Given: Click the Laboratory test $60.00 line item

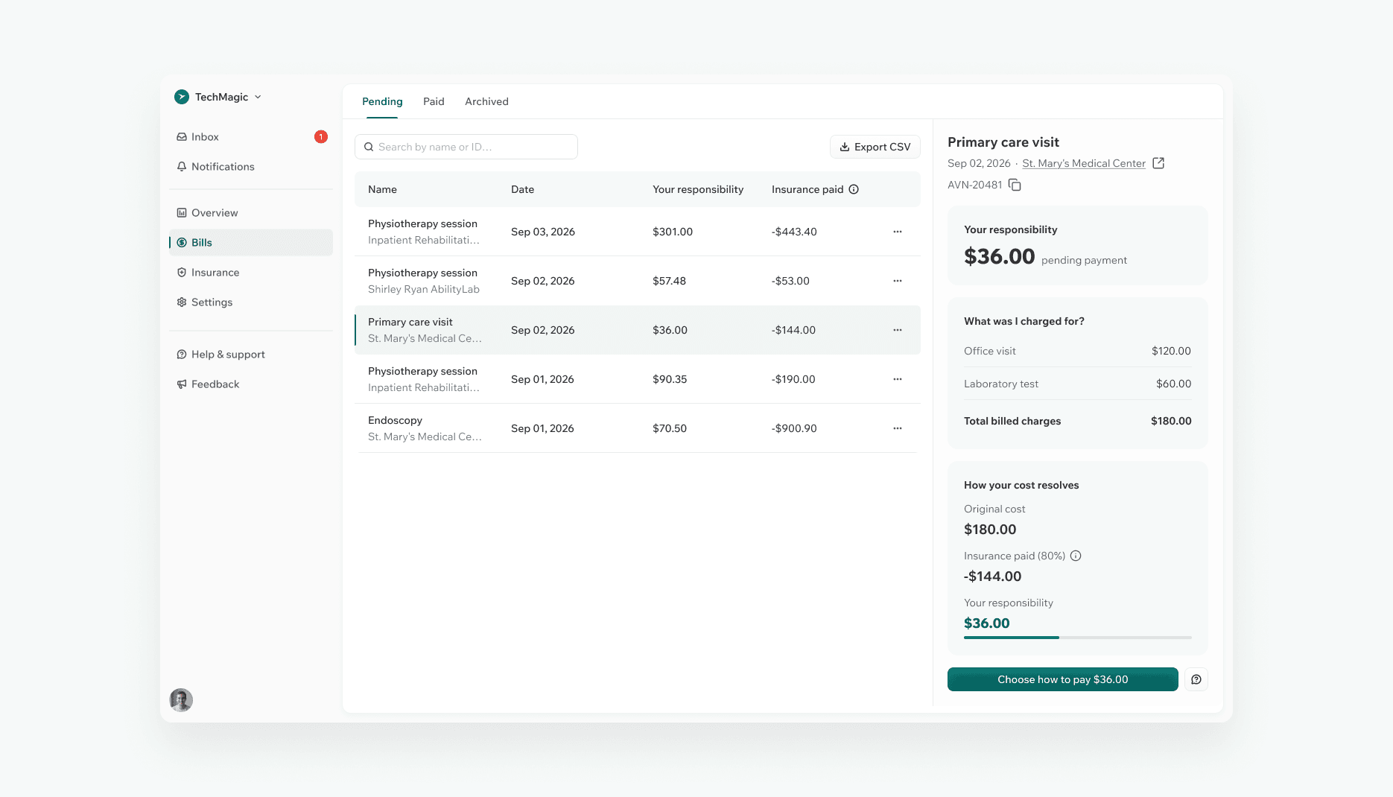Looking at the screenshot, I should pos(1078,384).
